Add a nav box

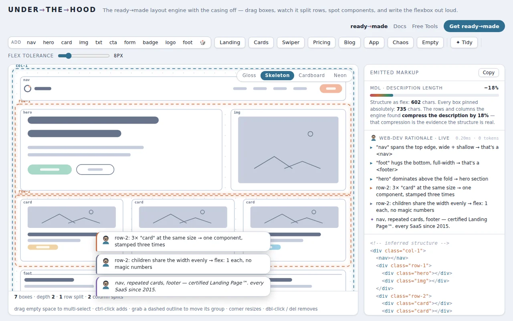(x=31, y=43)
